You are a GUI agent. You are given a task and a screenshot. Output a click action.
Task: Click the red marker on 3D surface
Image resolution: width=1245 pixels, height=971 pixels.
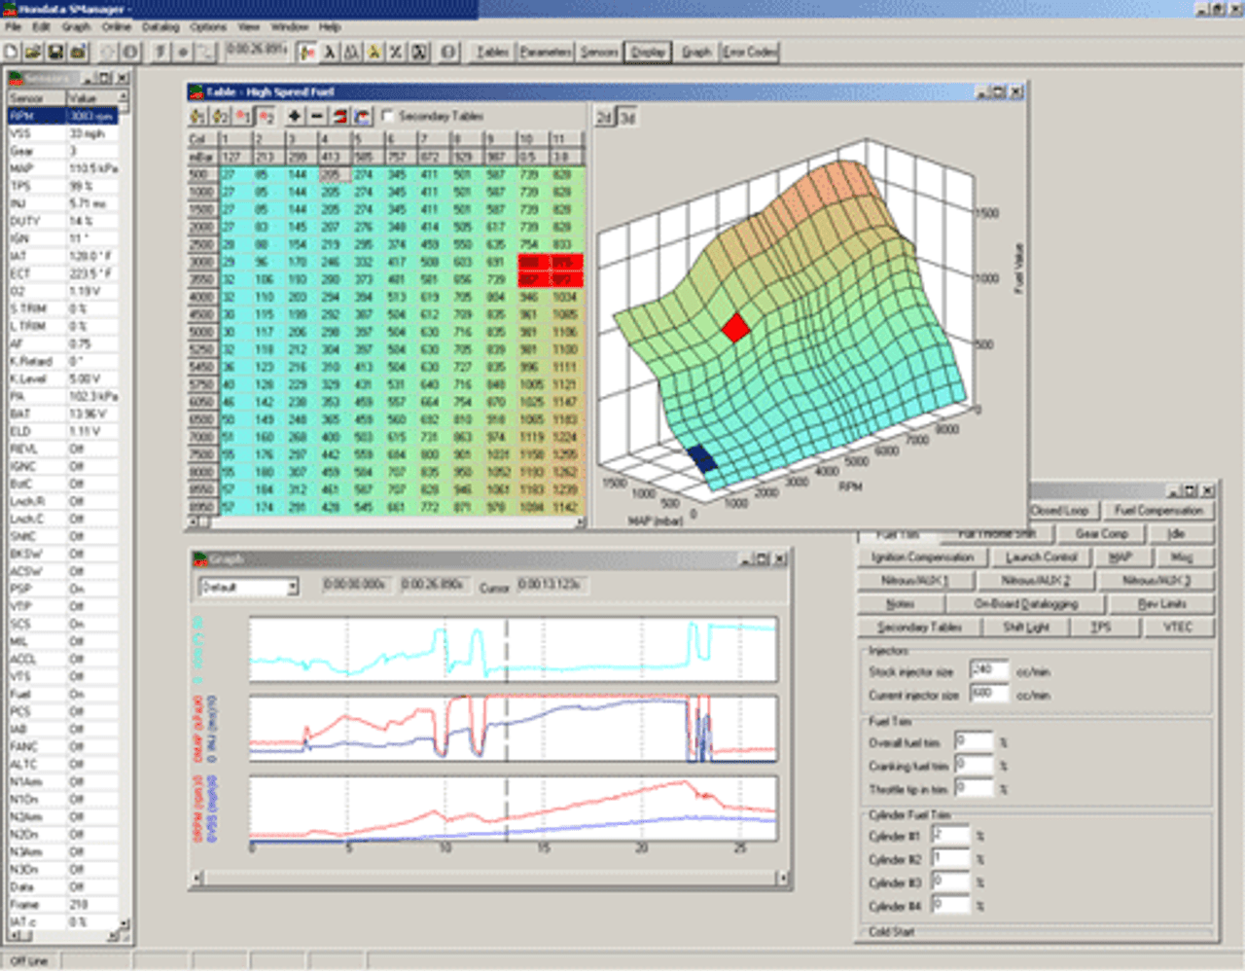pyautogui.click(x=736, y=327)
